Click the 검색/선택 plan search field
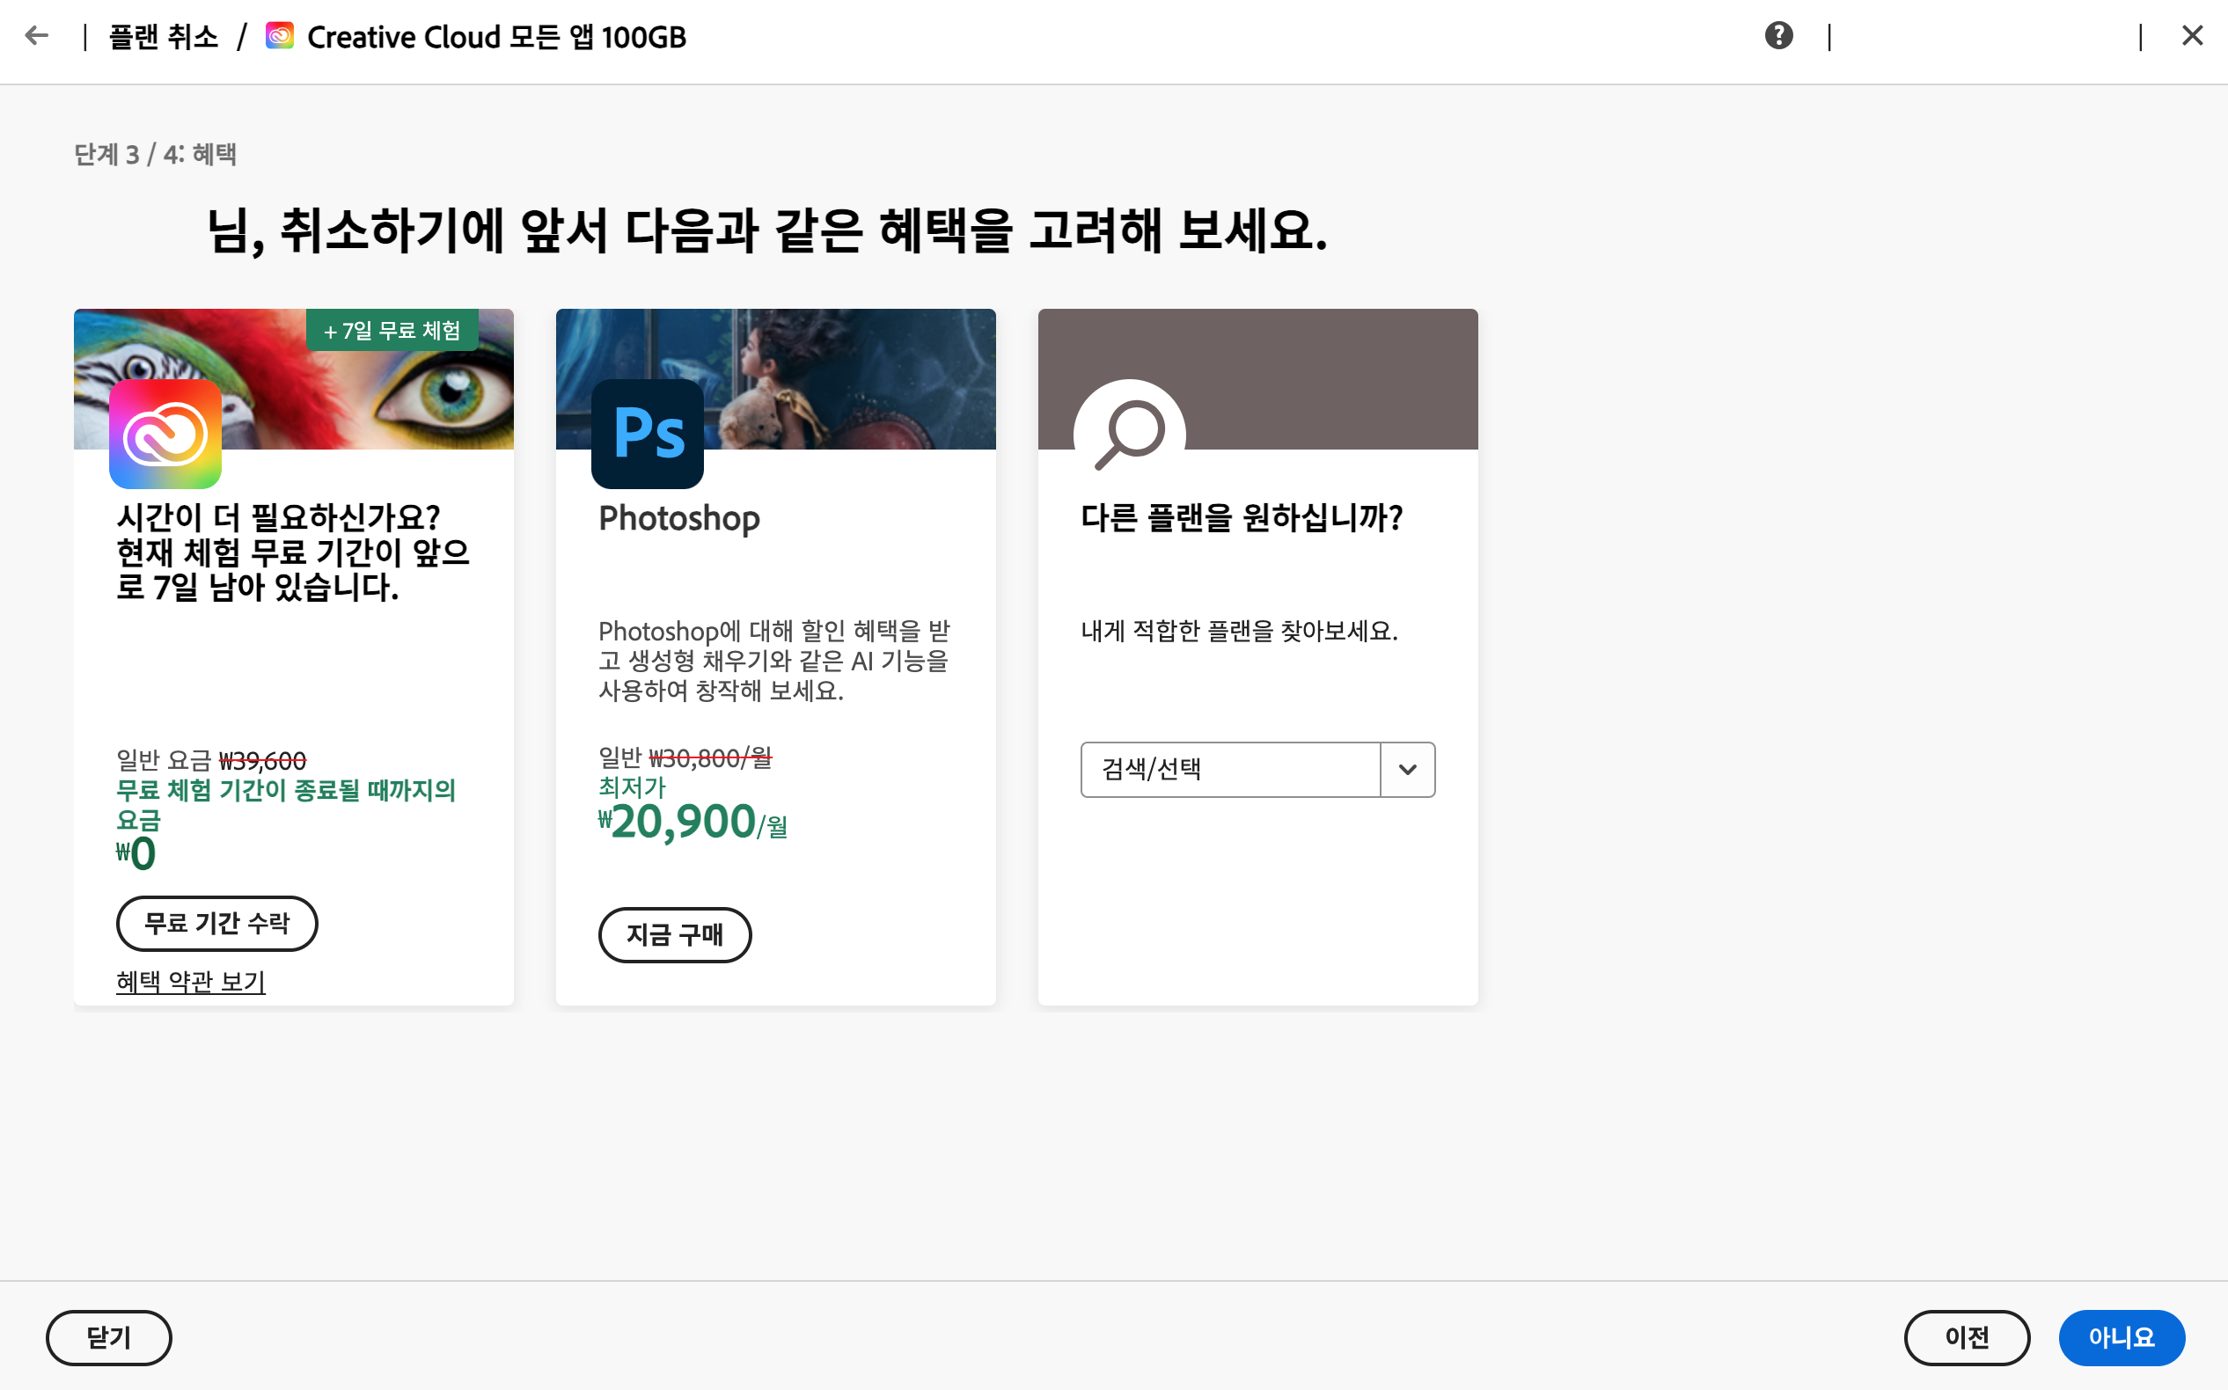This screenshot has height=1390, width=2228. point(1229,770)
